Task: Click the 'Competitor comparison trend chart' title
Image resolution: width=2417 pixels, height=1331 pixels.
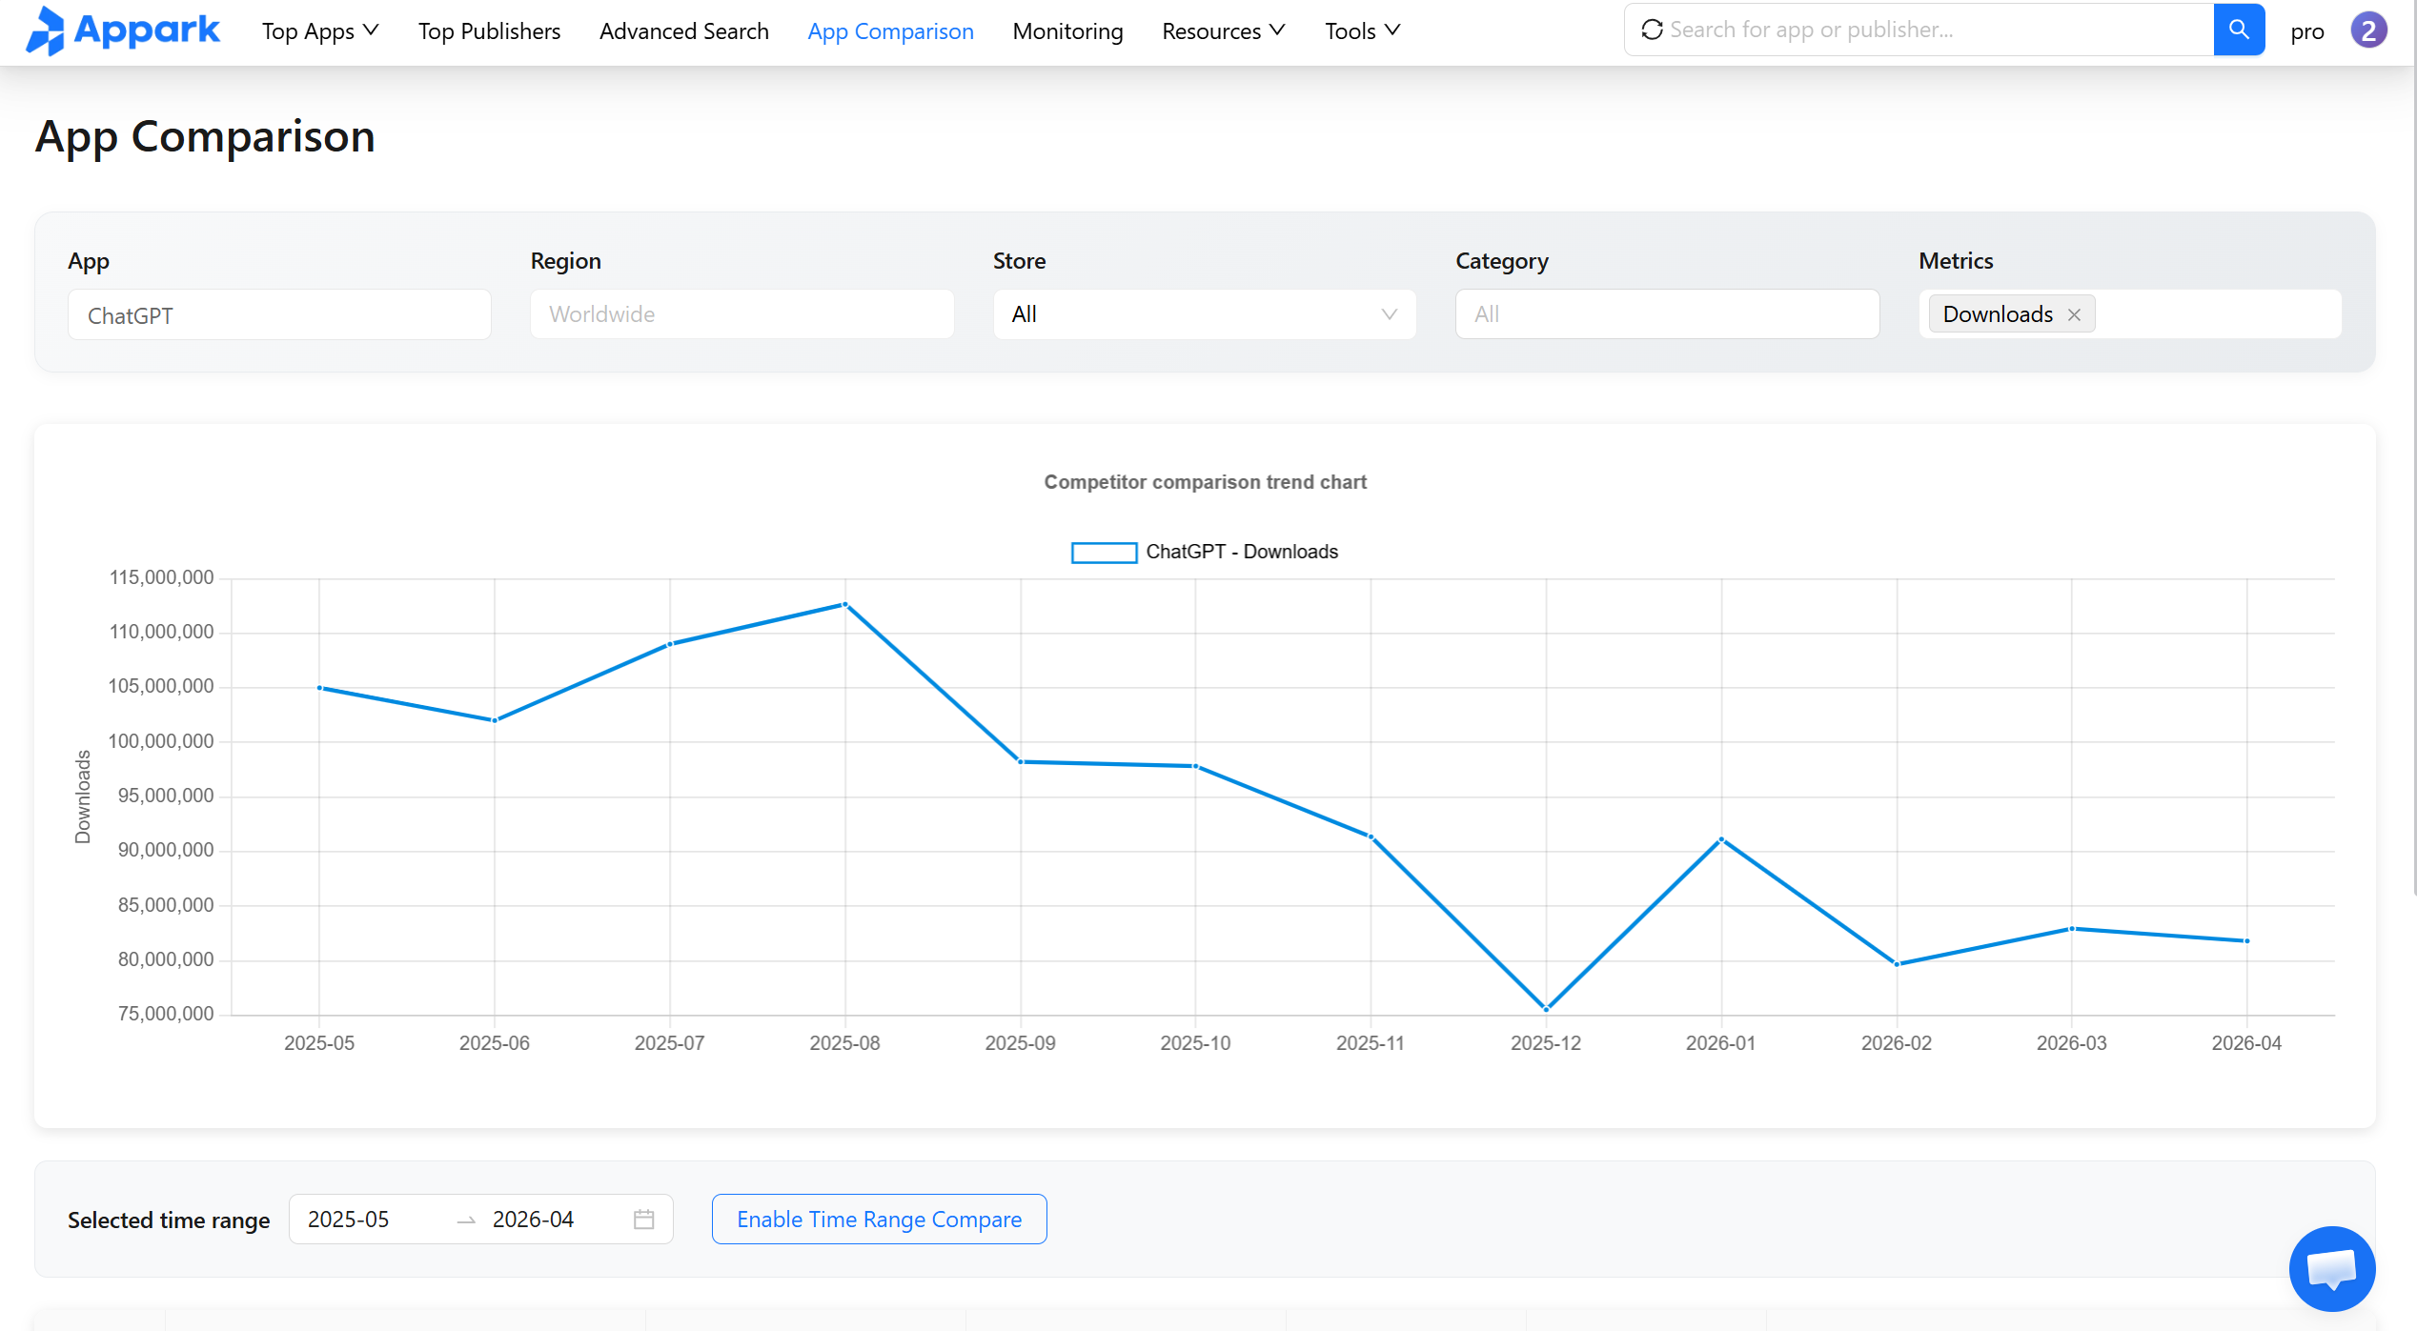Action: (1206, 482)
